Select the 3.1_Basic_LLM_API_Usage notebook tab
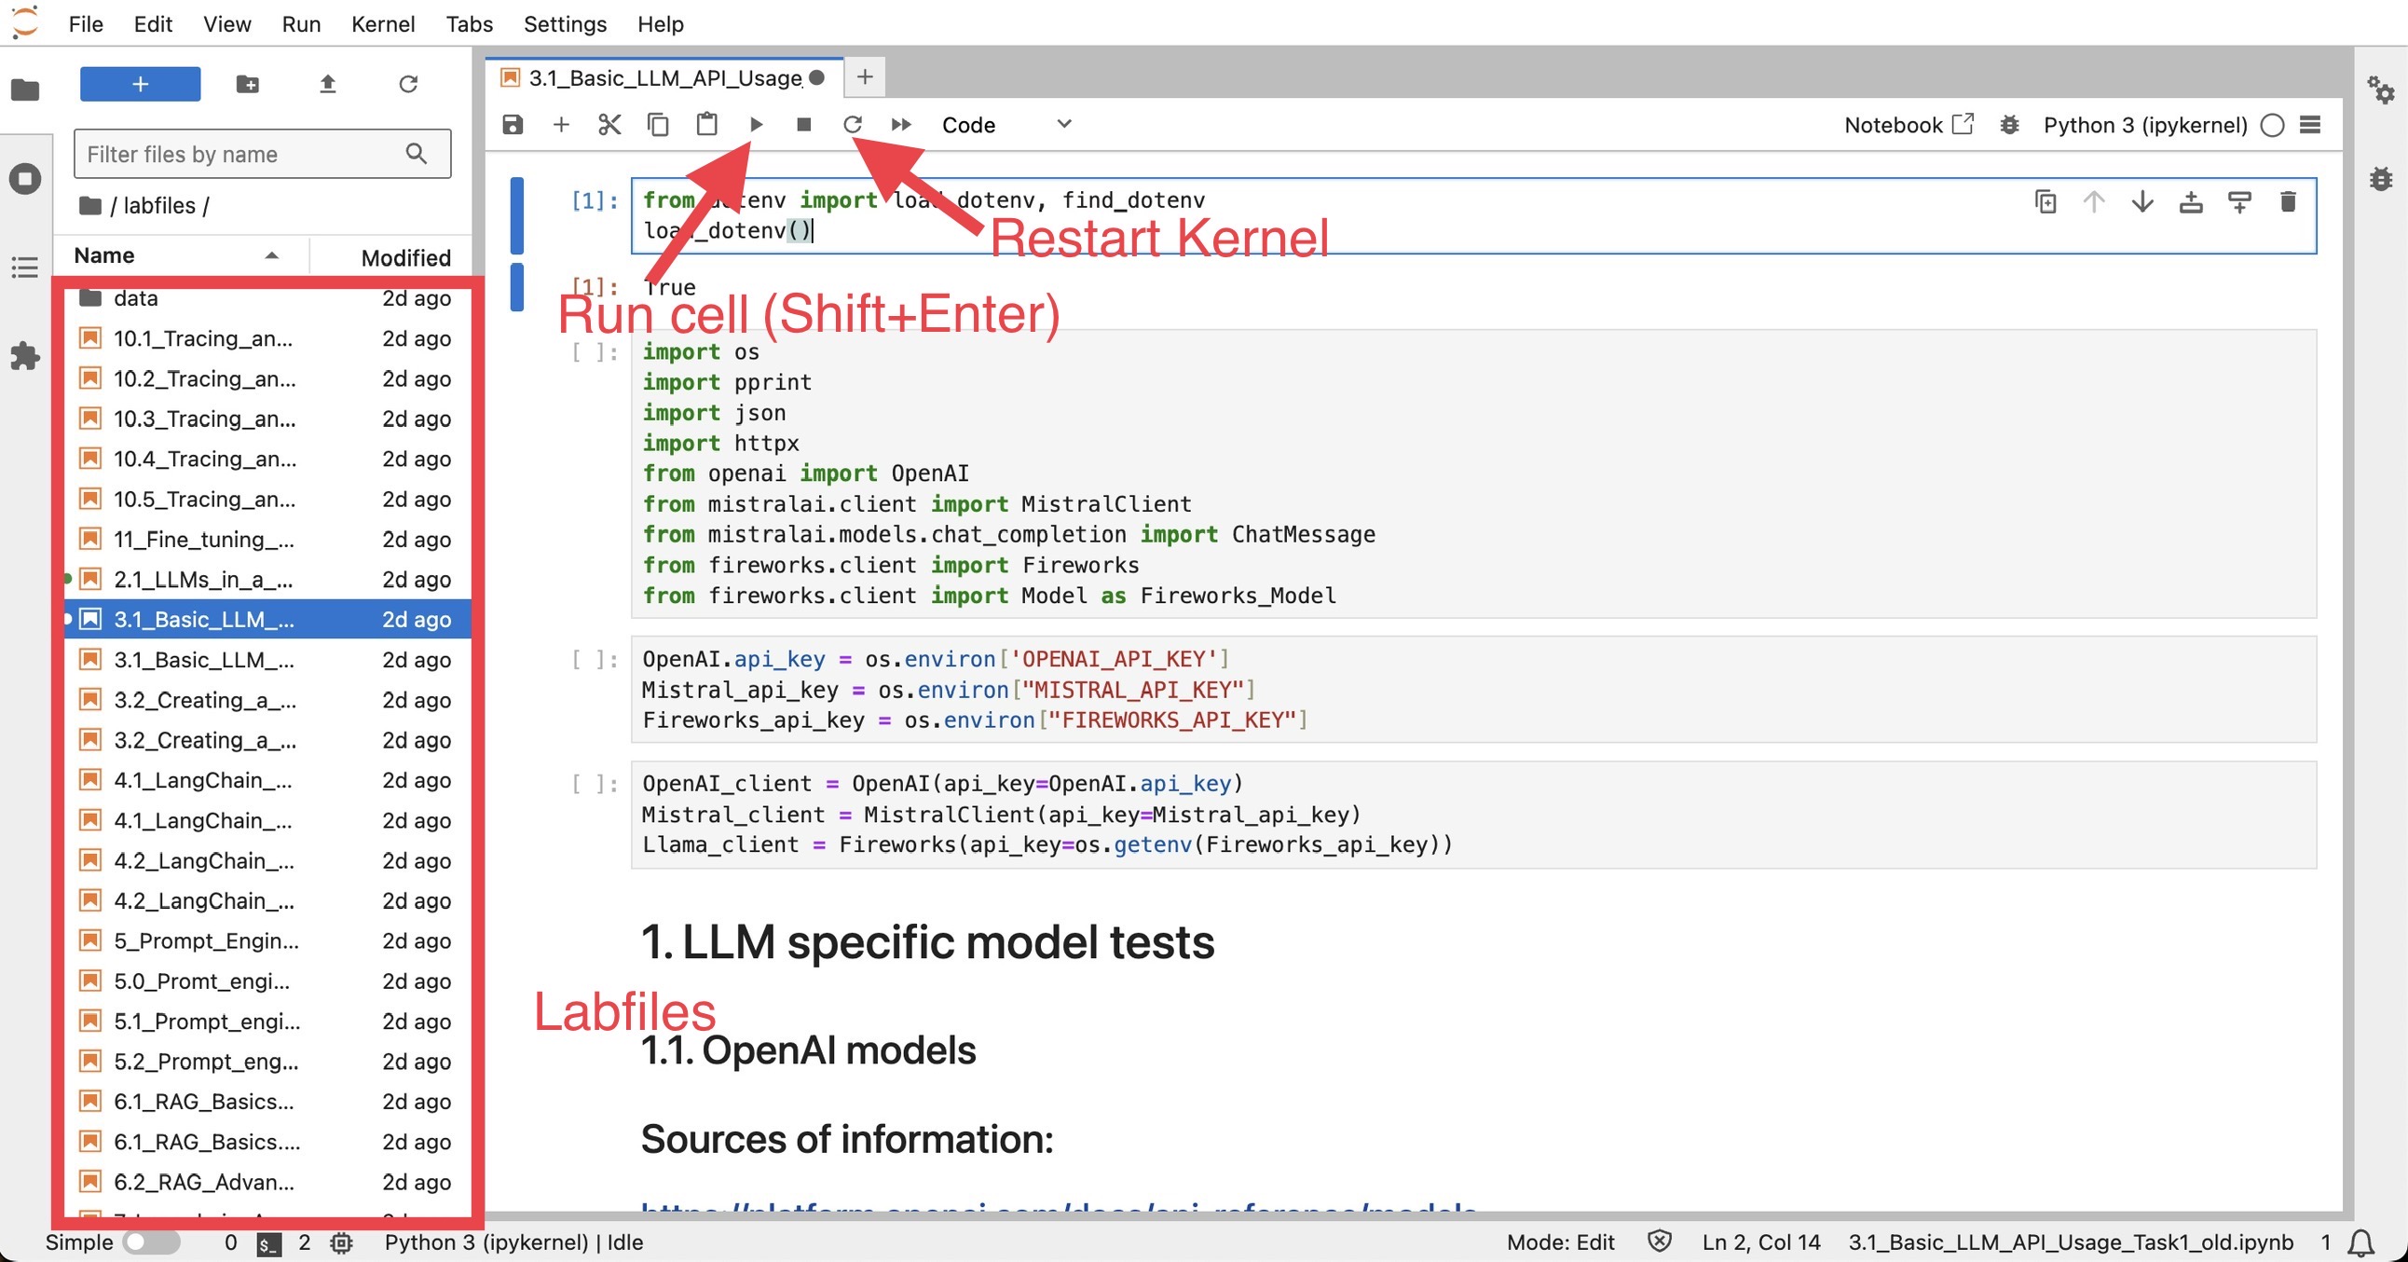Image resolution: width=2408 pixels, height=1262 pixels. (x=664, y=77)
